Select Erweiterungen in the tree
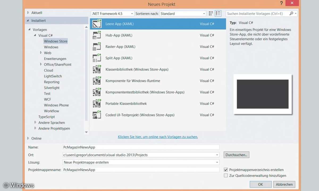The image size is (319, 191). click(x=55, y=59)
